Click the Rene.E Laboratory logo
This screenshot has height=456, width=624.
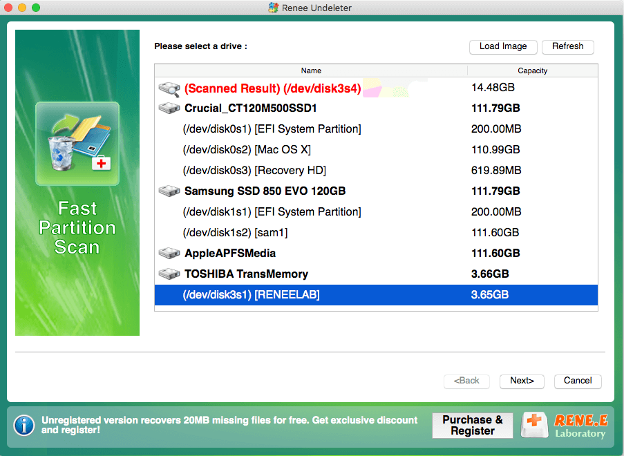pos(580,426)
